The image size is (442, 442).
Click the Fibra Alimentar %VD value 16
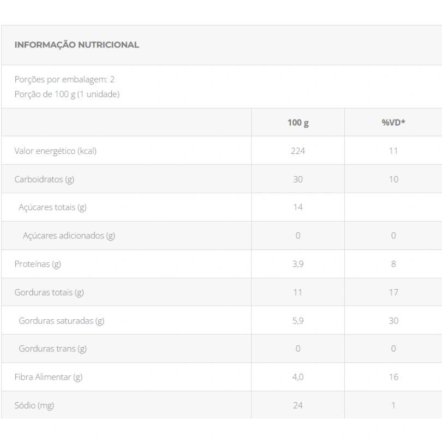pyautogui.click(x=393, y=377)
